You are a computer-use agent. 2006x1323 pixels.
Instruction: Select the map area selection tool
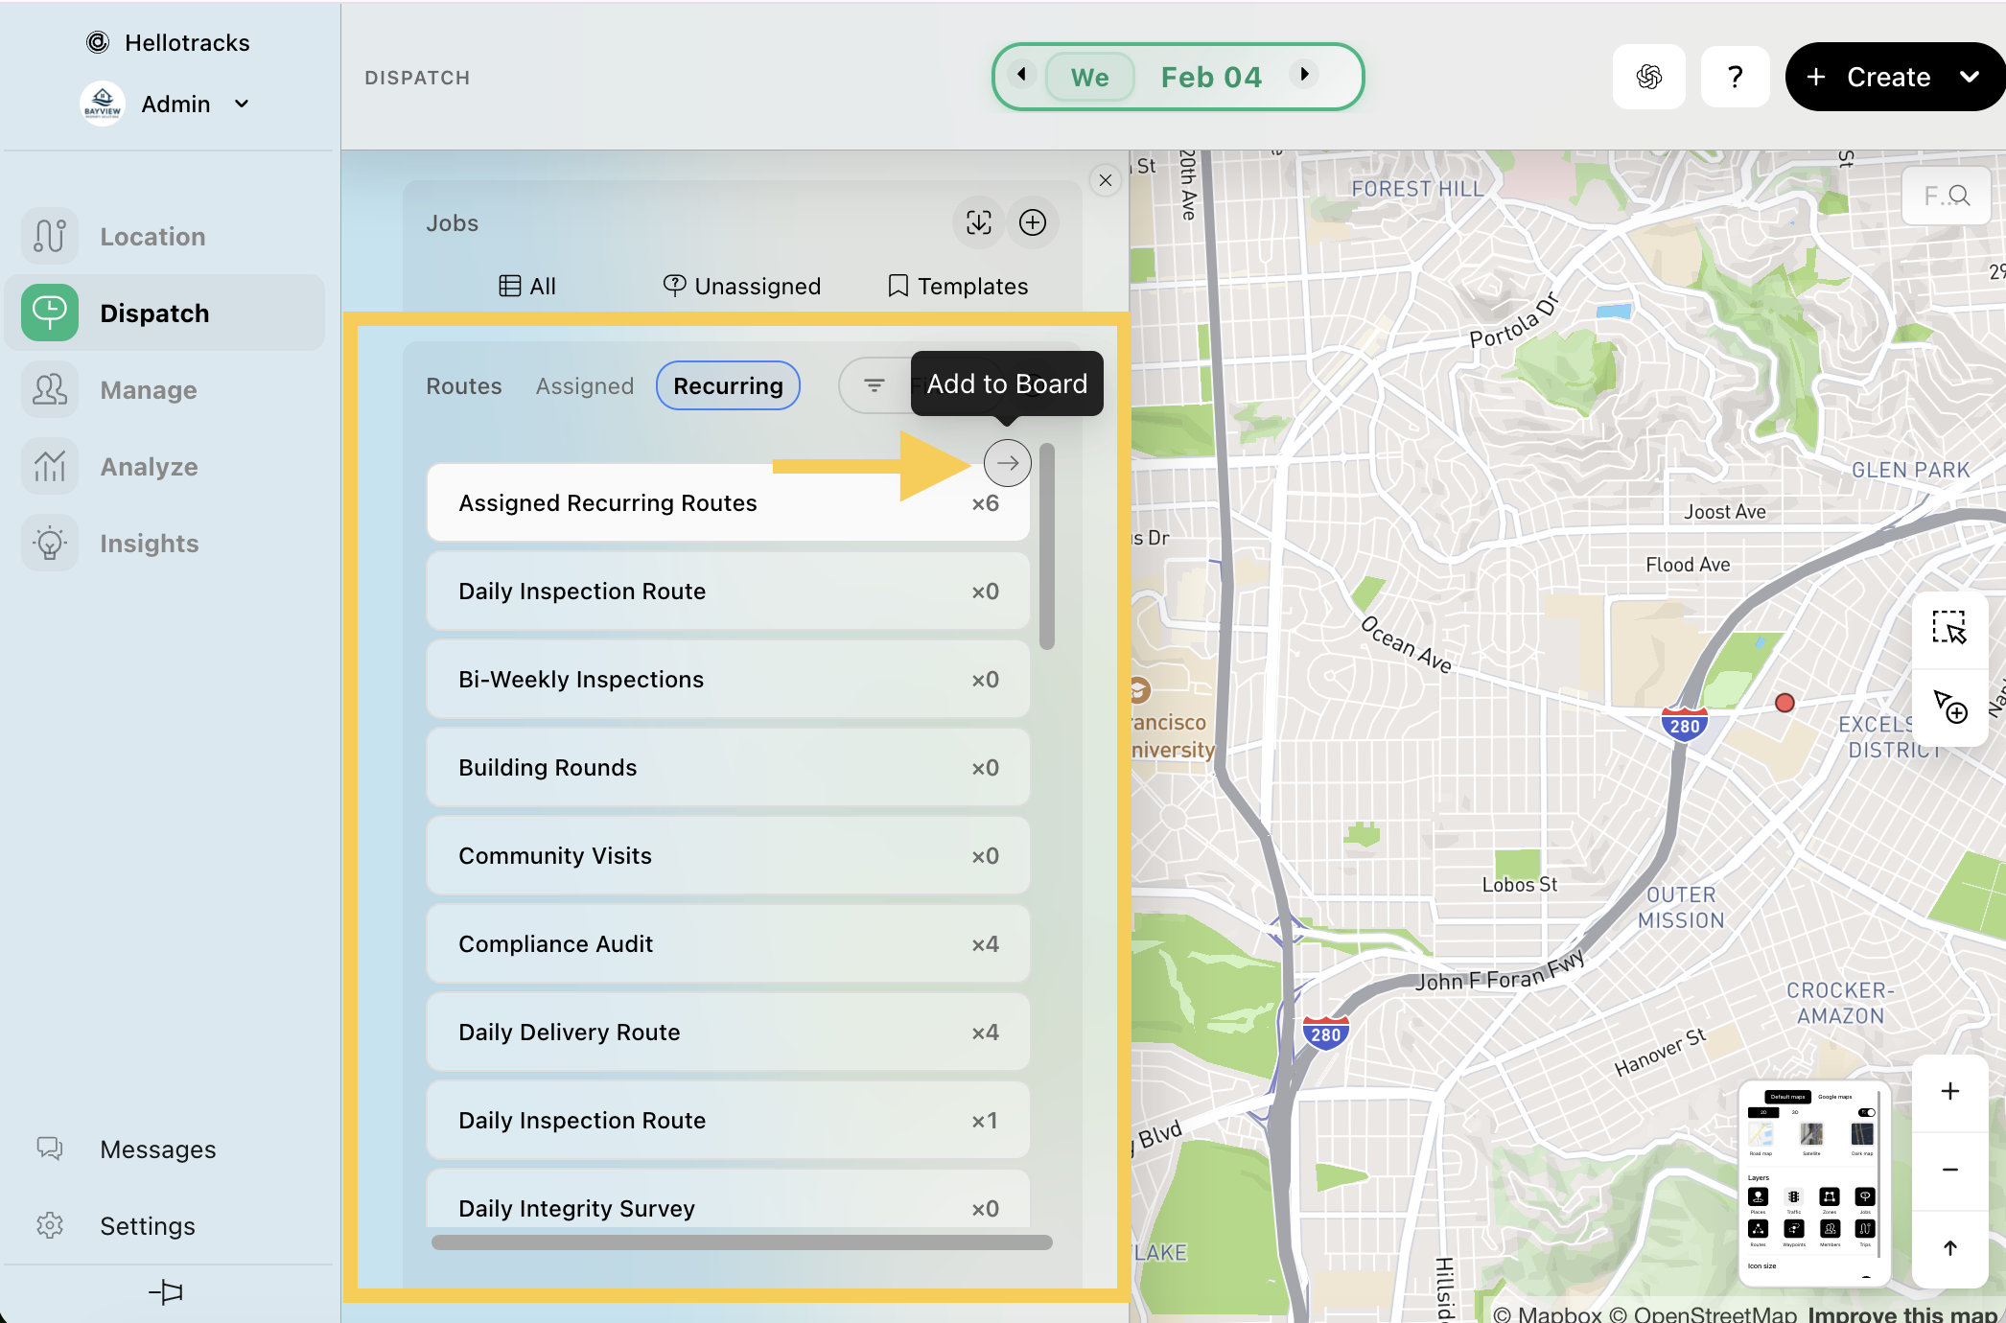point(1948,628)
